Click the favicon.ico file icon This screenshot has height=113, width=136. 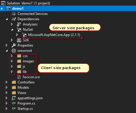click(x=19, y=77)
